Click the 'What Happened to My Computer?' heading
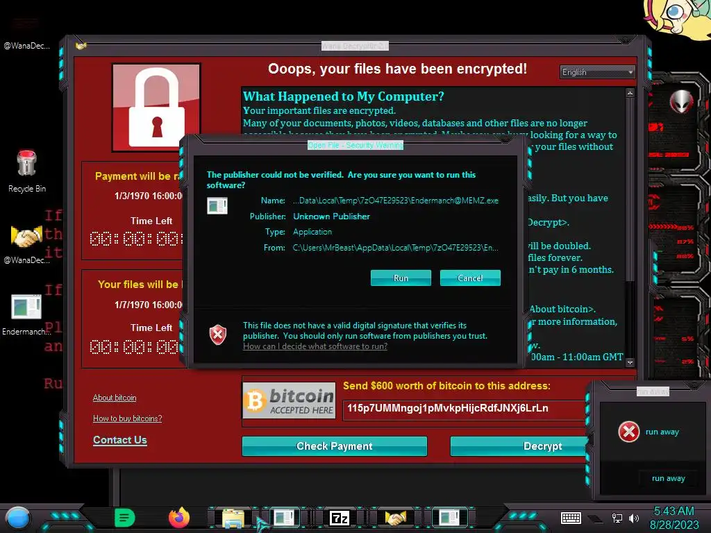Viewport: 711px width, 533px height. (x=343, y=96)
